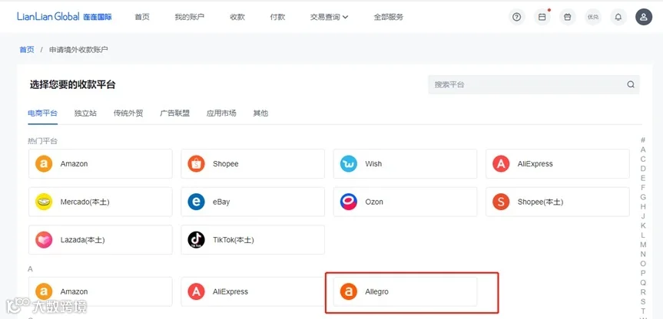Click the LianLian Global logo
Viewport: 663px width, 319px height.
point(65,17)
